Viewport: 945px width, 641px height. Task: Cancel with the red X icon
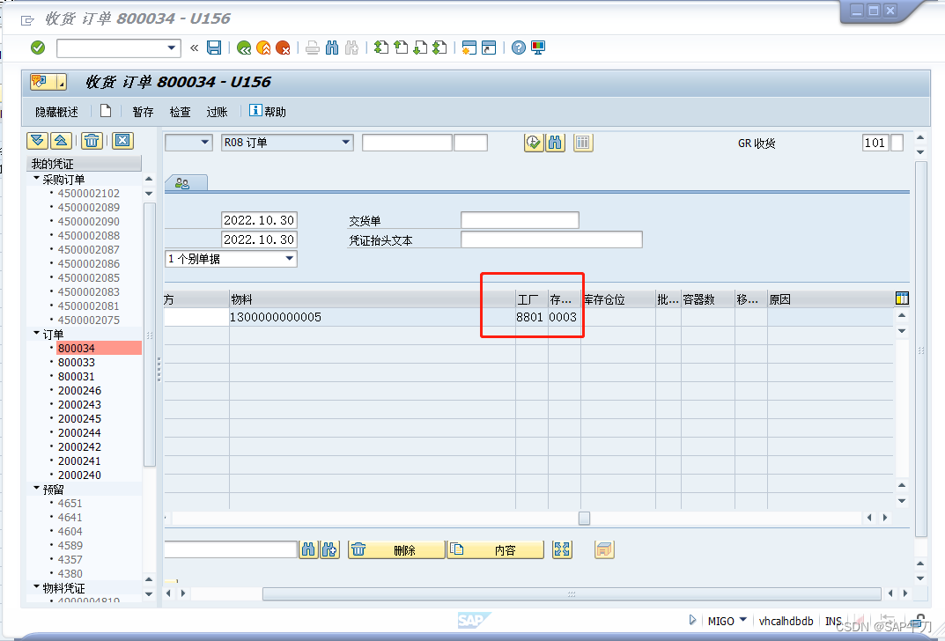click(x=283, y=48)
